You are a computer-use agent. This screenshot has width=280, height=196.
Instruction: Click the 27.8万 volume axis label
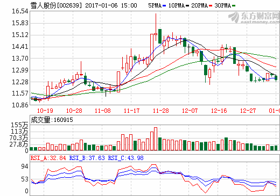(x=19, y=144)
